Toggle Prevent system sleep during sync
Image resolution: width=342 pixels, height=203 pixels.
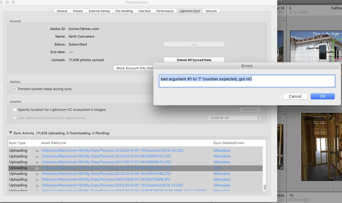[x=15, y=89]
